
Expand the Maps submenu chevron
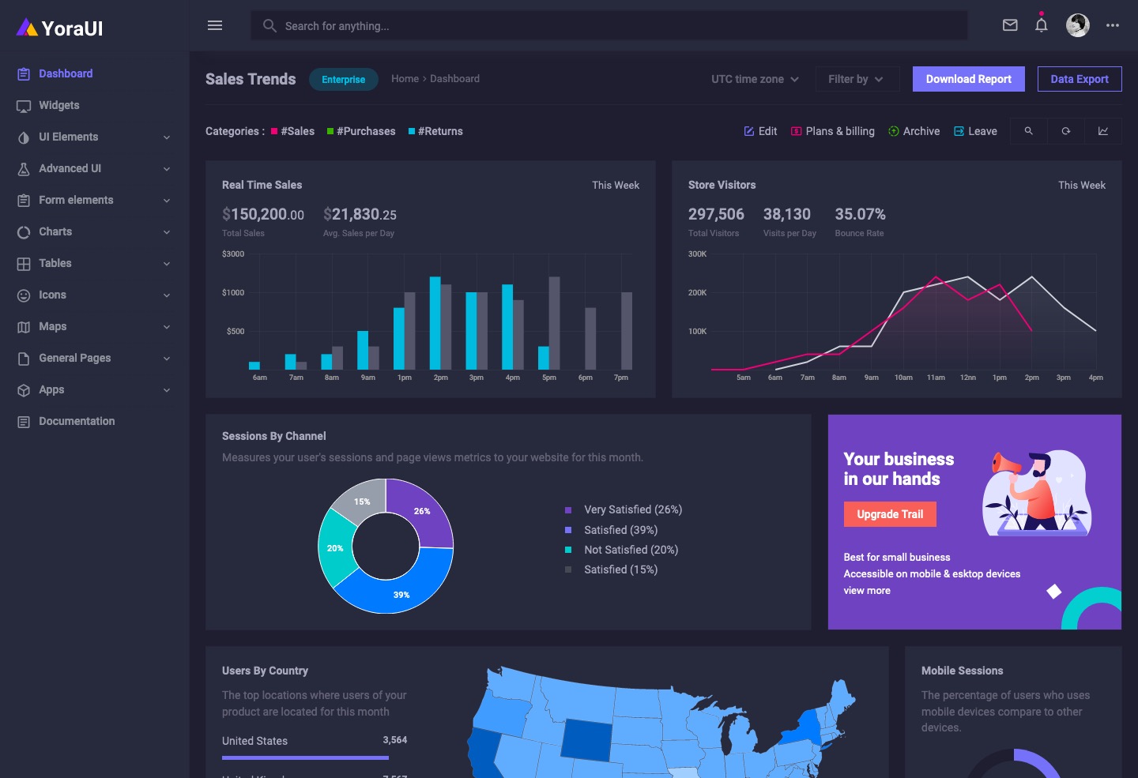[167, 327]
